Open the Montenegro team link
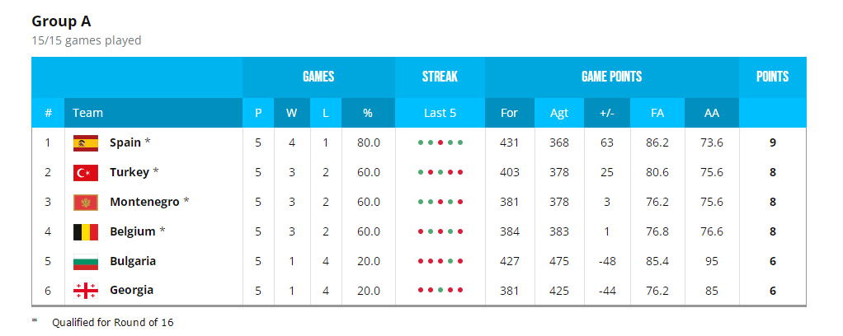 point(144,202)
